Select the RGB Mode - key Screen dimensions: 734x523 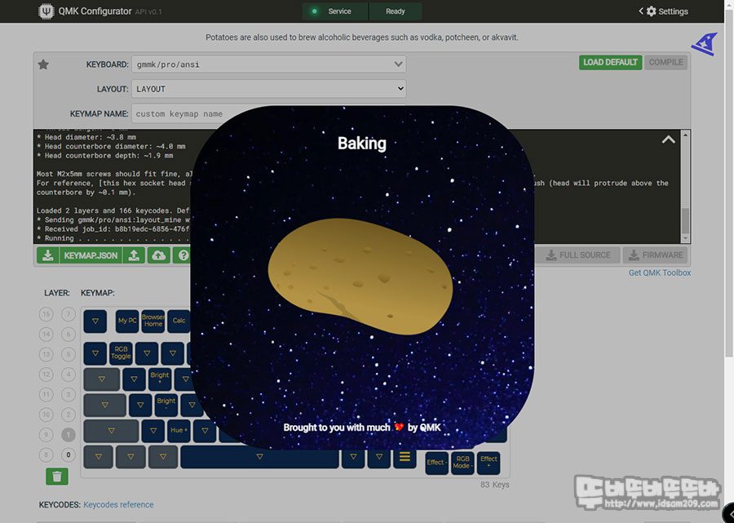tap(463, 463)
